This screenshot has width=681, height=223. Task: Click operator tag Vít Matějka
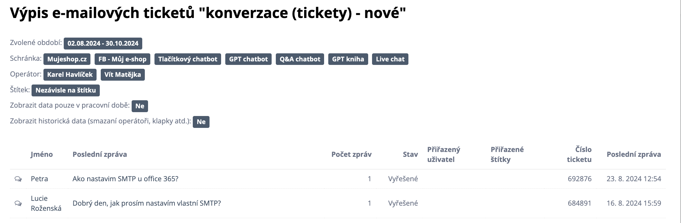(123, 75)
